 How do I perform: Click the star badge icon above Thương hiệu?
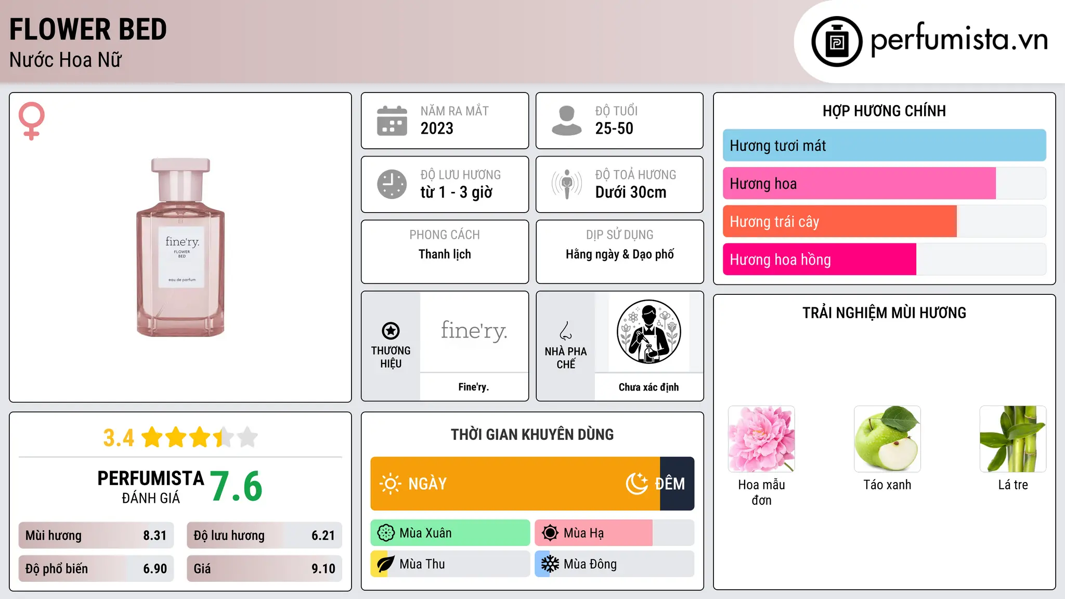click(x=391, y=331)
